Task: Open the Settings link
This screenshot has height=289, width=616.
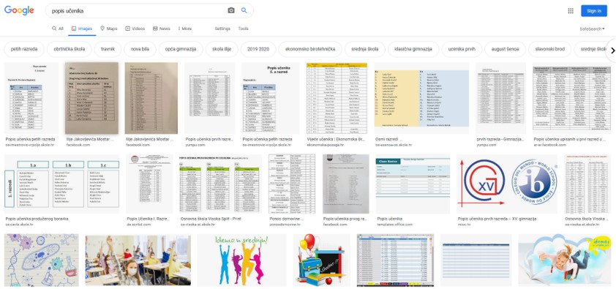Action: (222, 29)
